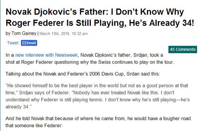Viewport: 200px width, 131px height.
Task: Click 'He's Already 34!' in the headline
Action: click(161, 23)
